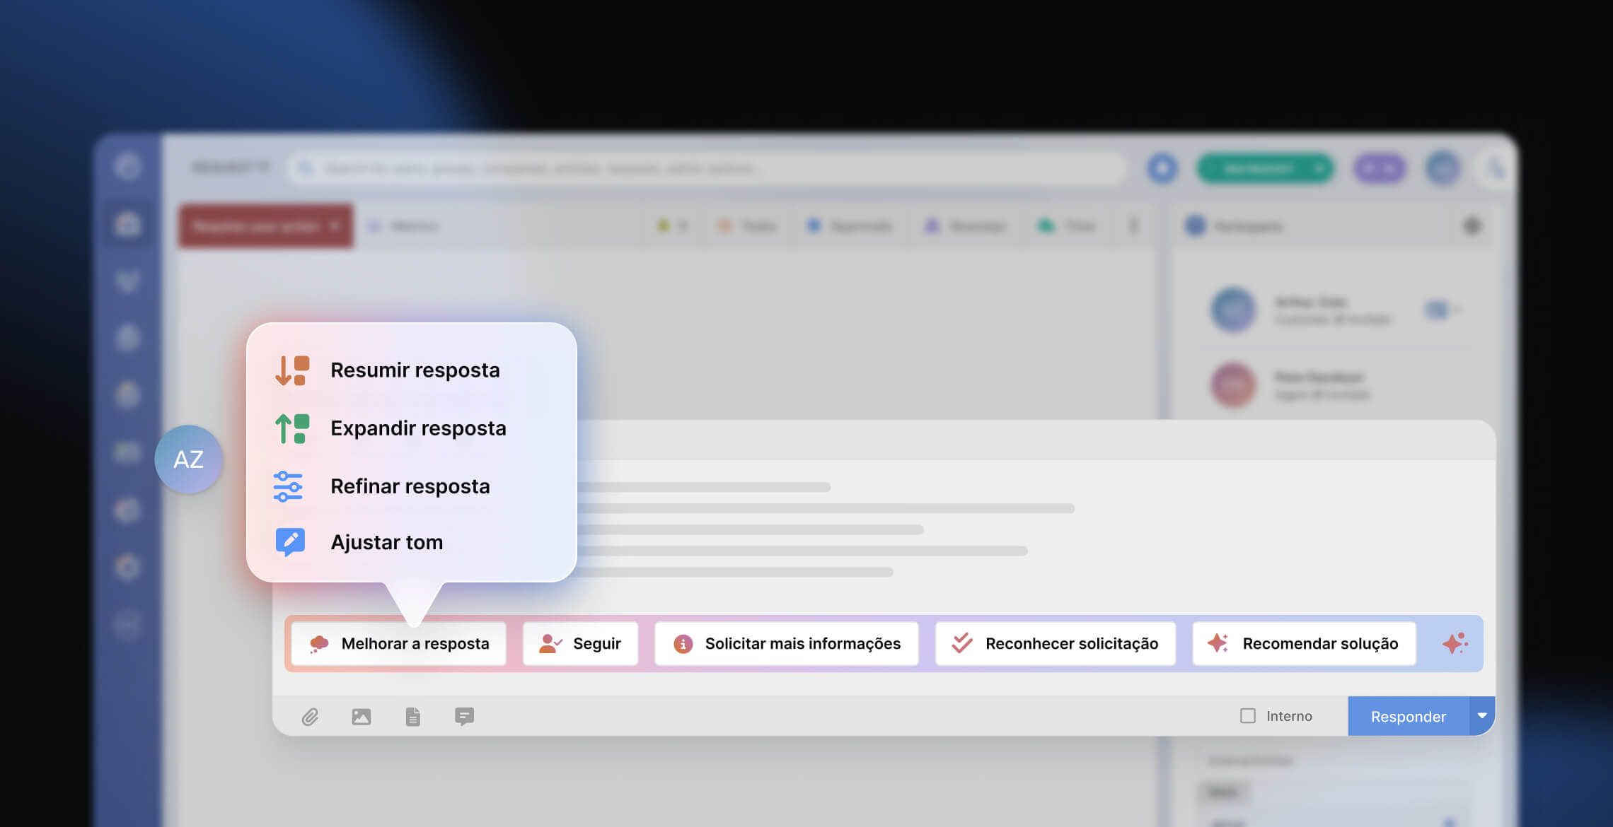The image size is (1613, 827).
Task: Click the document template icon
Action: click(412, 716)
